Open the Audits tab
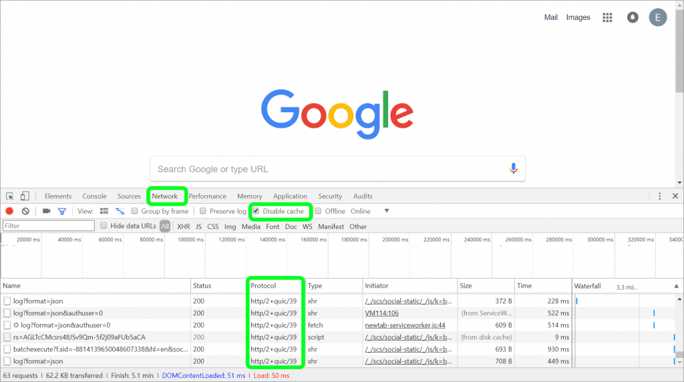684x382 pixels. (x=363, y=196)
